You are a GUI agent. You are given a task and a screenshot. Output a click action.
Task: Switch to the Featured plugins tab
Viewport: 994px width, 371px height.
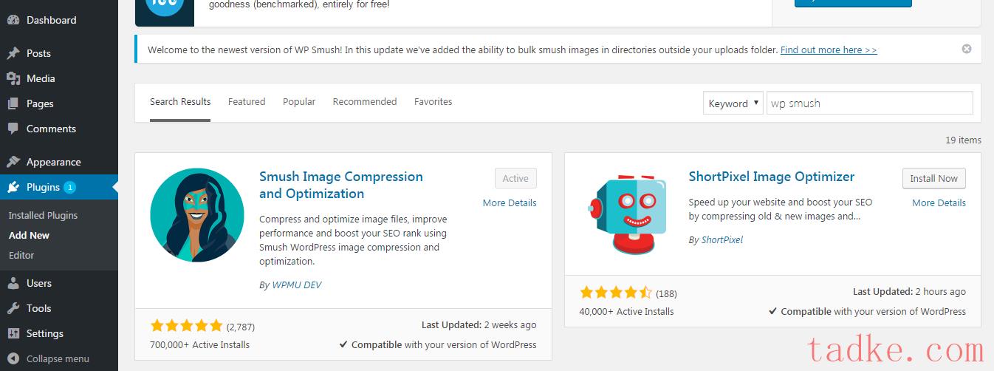pos(247,102)
